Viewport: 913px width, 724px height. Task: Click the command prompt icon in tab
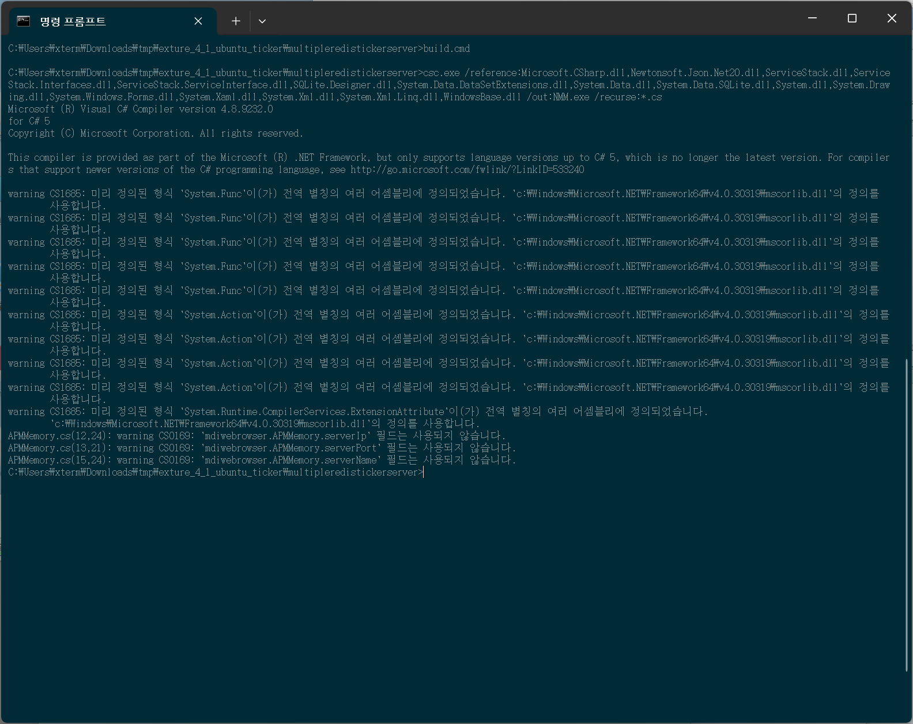click(24, 21)
